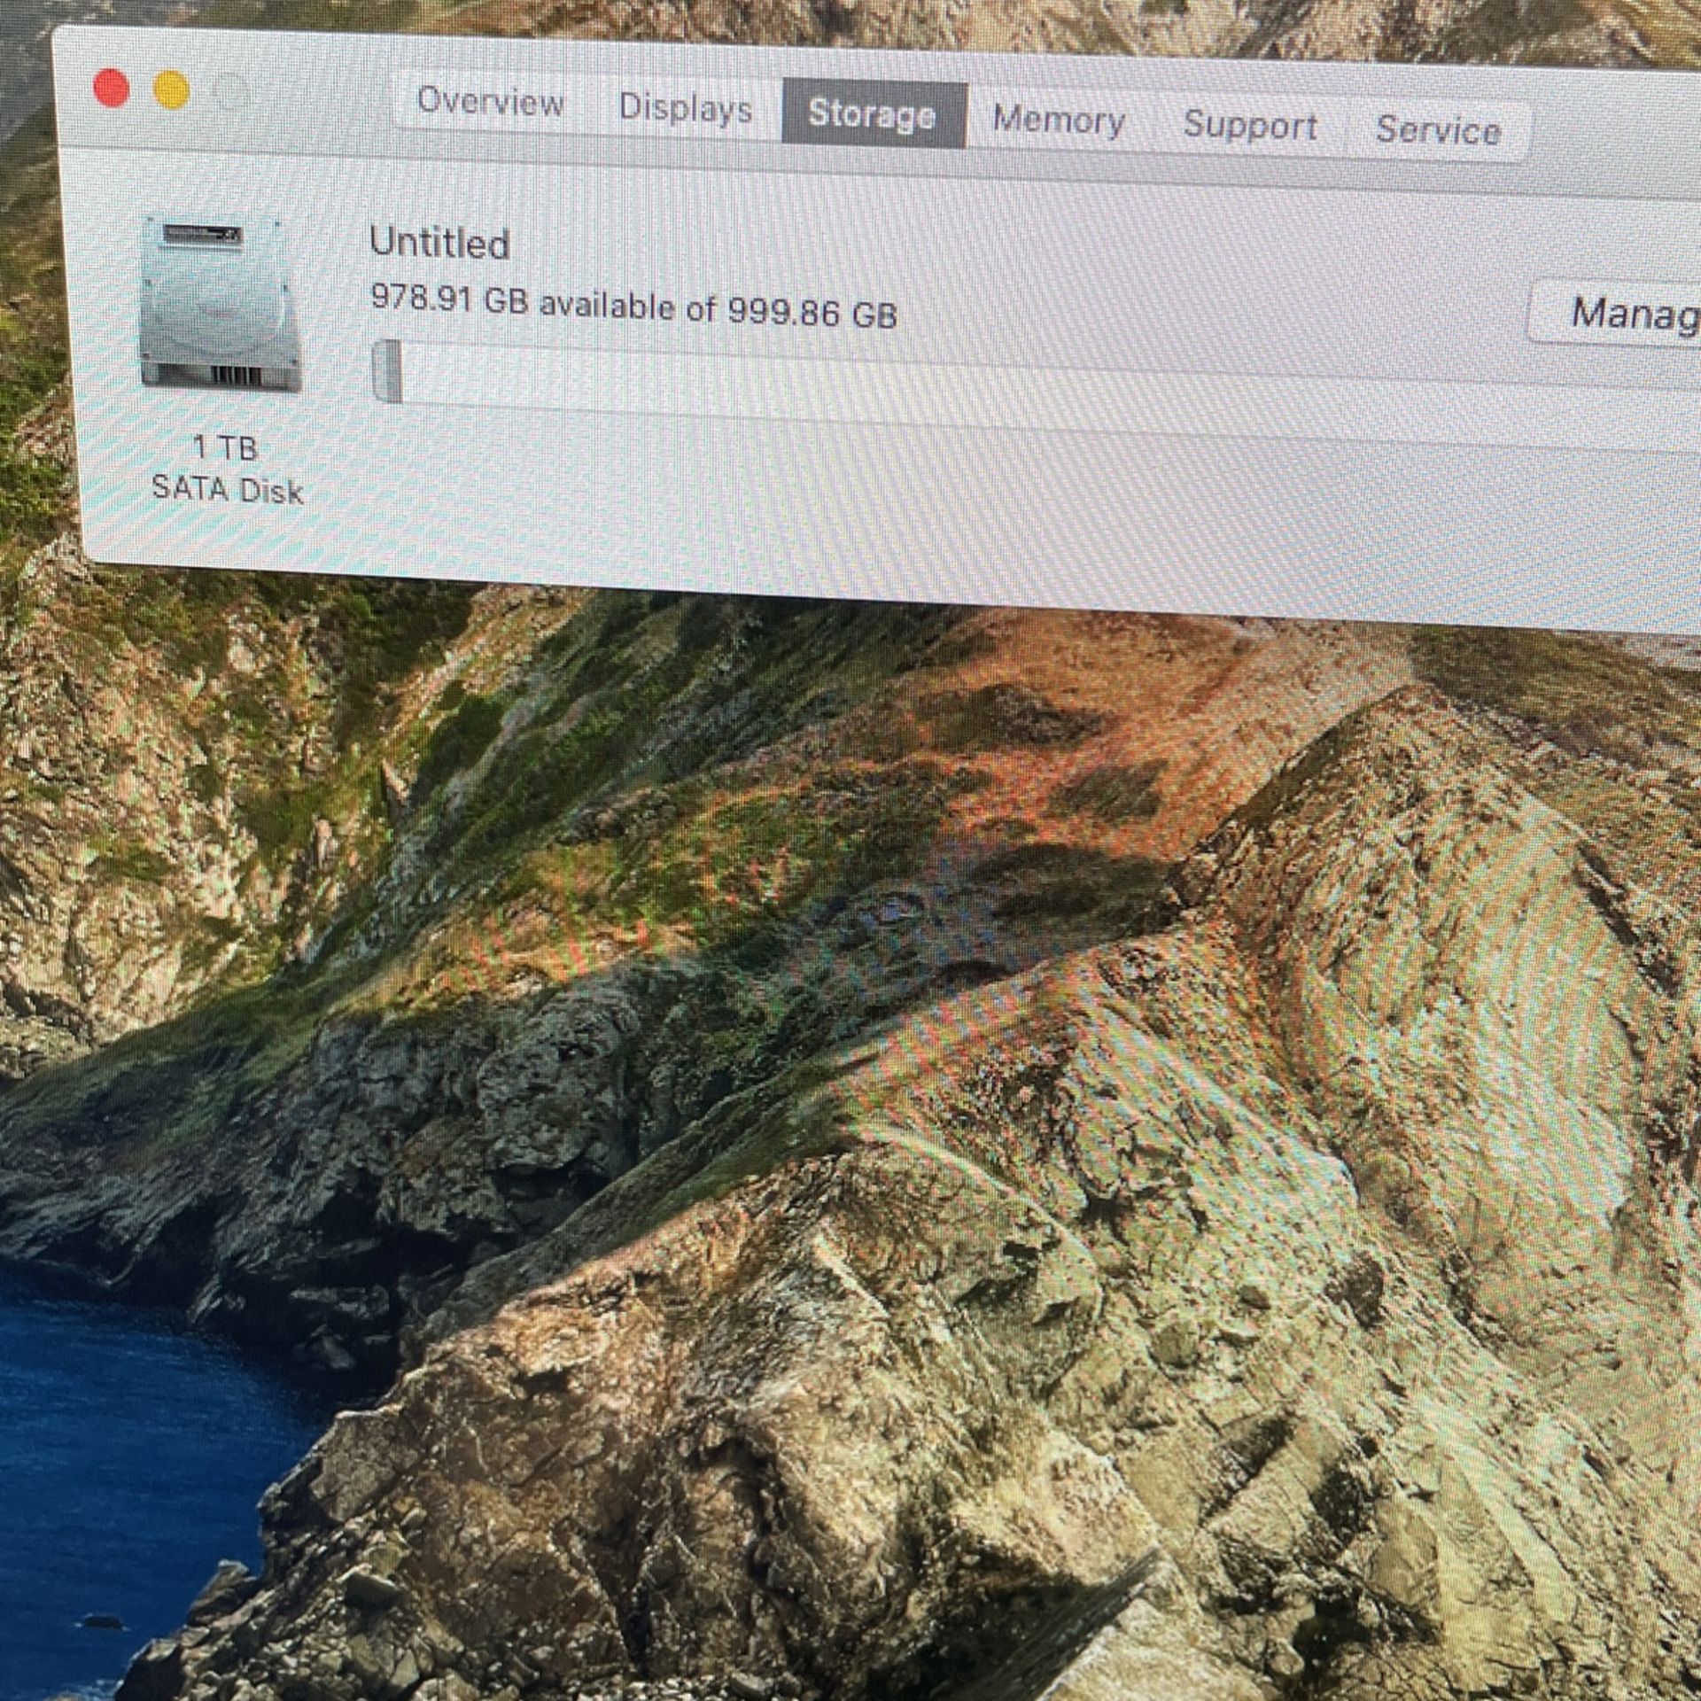The height and width of the screenshot is (1701, 1701).
Task: Click the SATA Disk label
Action: [x=228, y=490]
